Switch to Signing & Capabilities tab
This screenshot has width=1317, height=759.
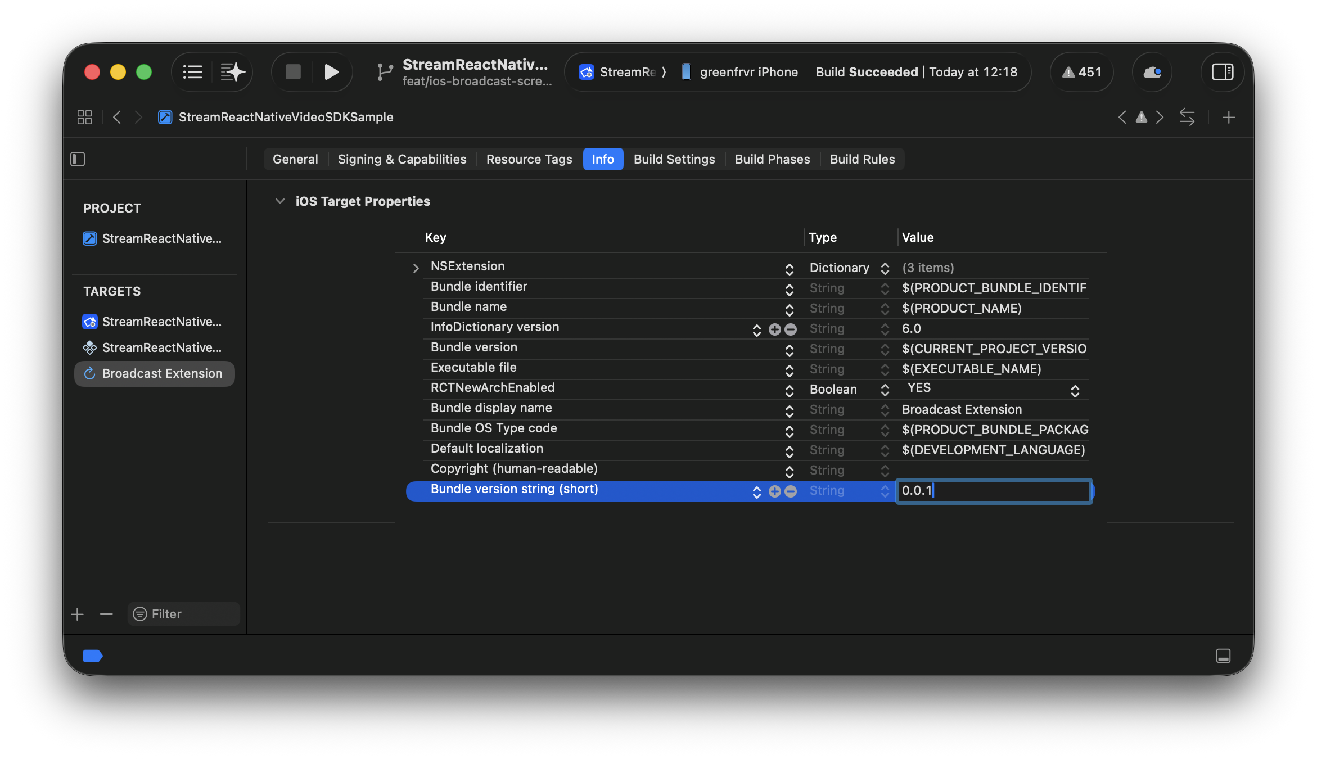pyautogui.click(x=402, y=159)
